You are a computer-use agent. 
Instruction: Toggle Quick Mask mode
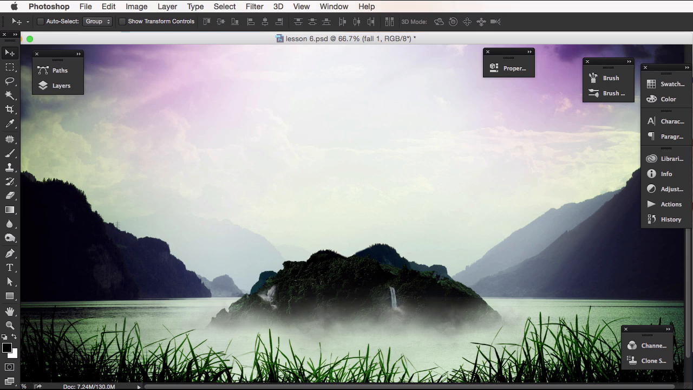tap(10, 367)
